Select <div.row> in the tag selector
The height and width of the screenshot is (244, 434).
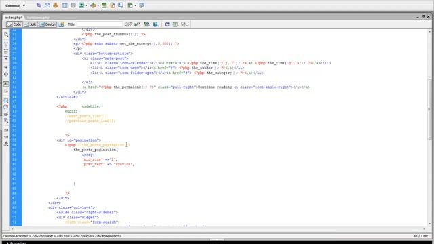coord(64,236)
